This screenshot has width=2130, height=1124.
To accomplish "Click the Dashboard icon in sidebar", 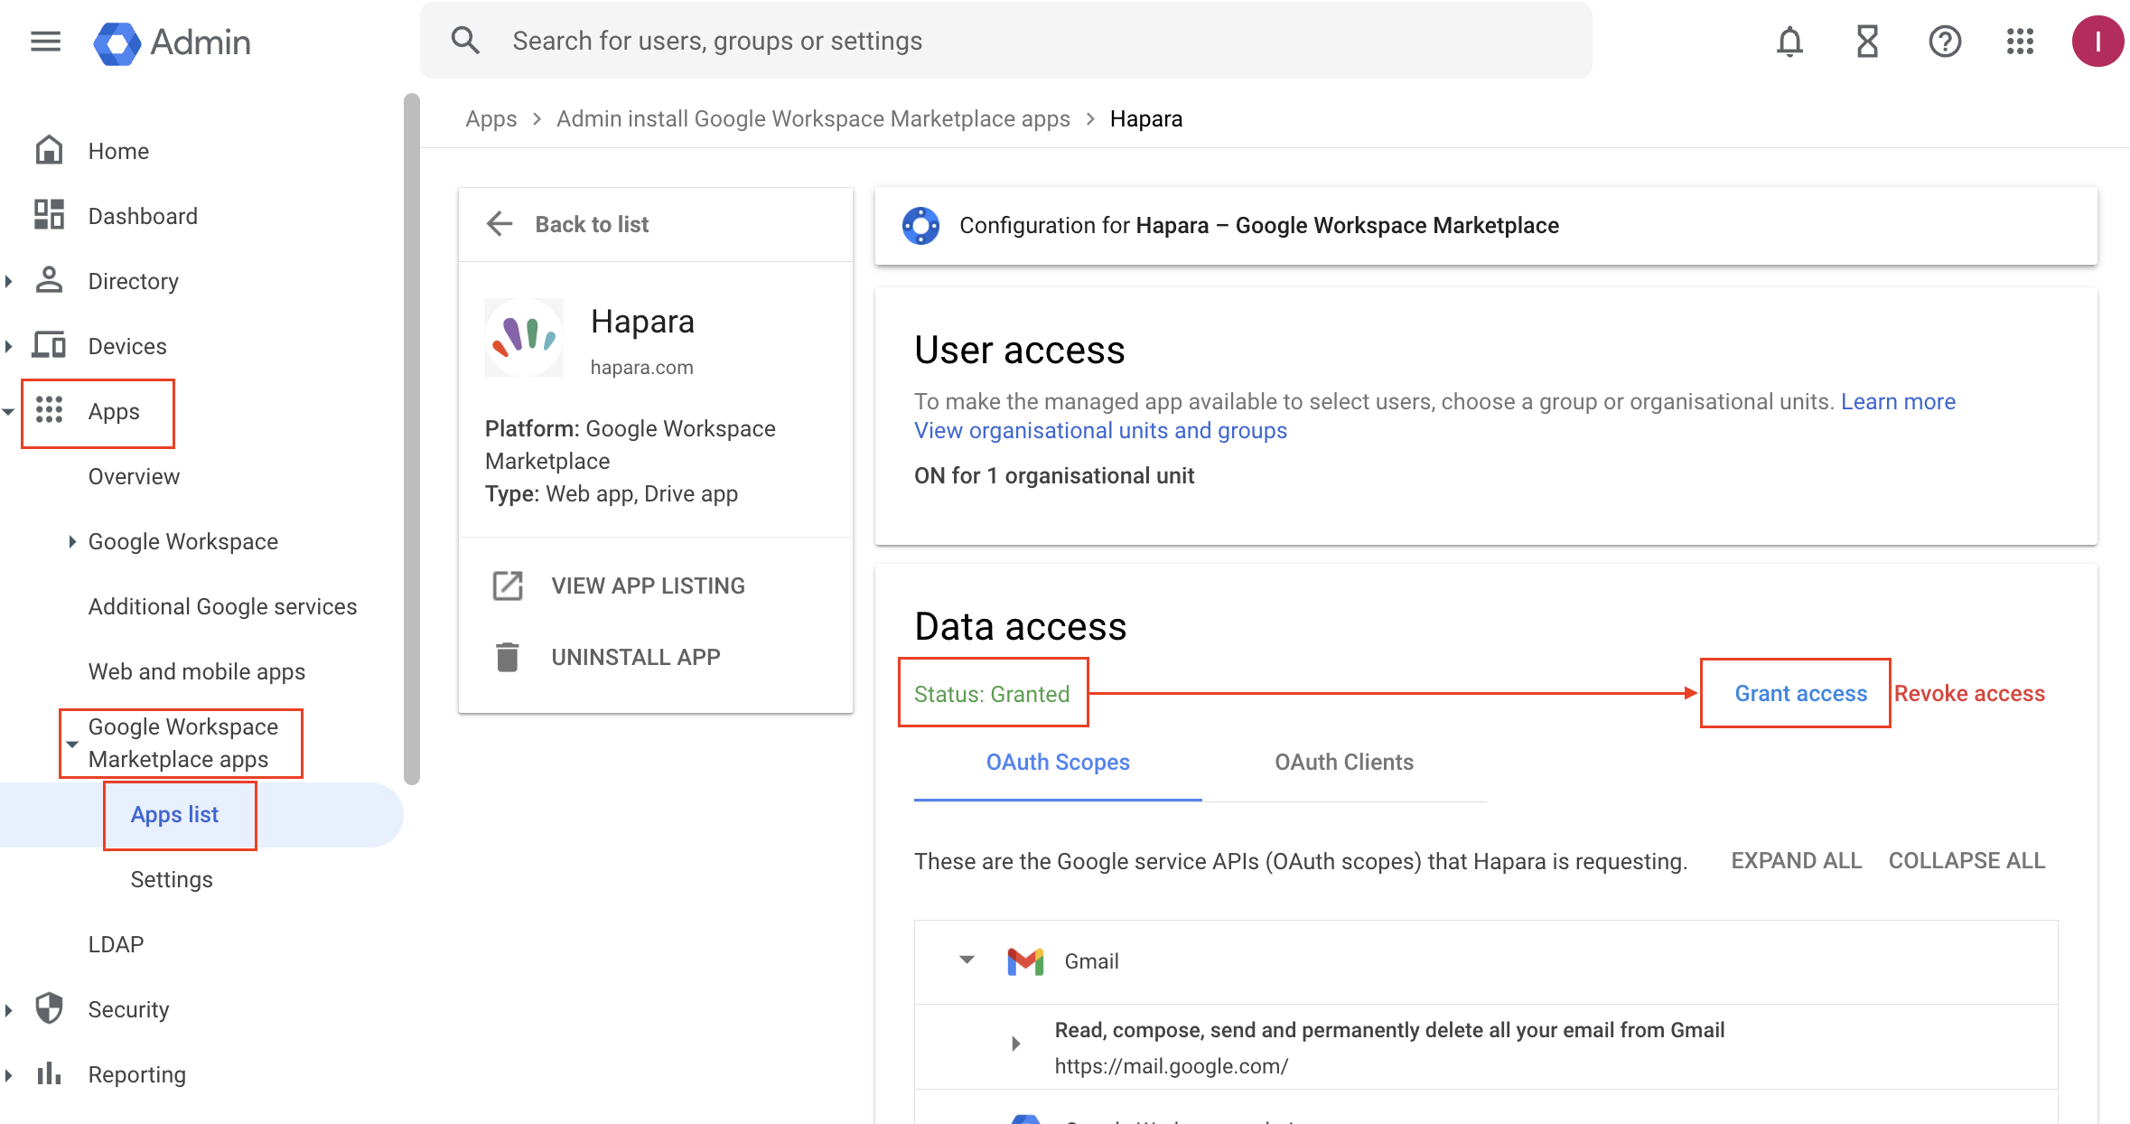I will coord(49,215).
